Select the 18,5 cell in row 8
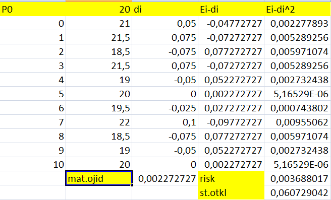 point(99,136)
